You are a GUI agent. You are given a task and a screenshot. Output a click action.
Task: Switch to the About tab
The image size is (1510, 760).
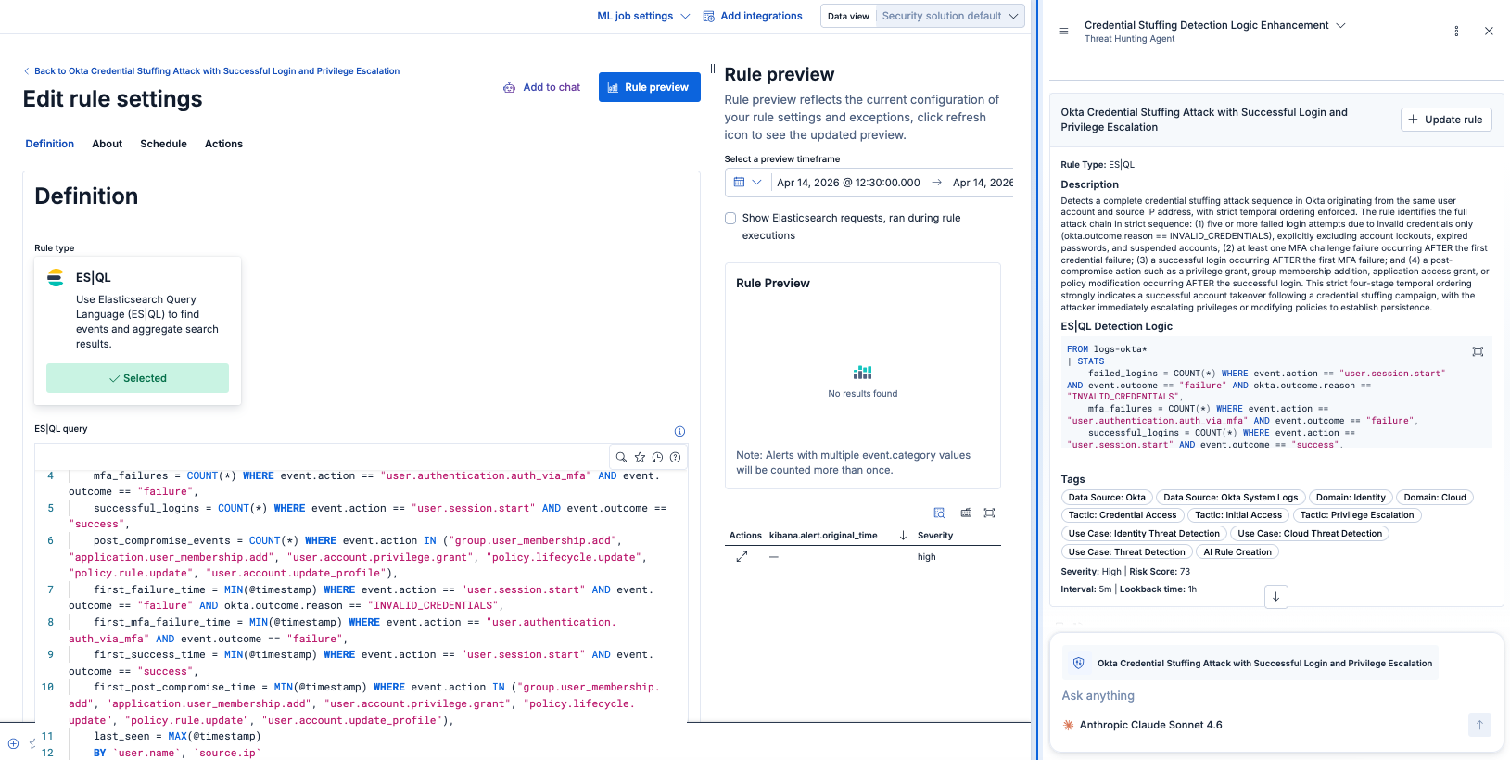tap(107, 144)
